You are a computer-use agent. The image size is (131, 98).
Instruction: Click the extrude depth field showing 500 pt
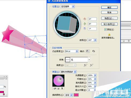pos(70,51)
